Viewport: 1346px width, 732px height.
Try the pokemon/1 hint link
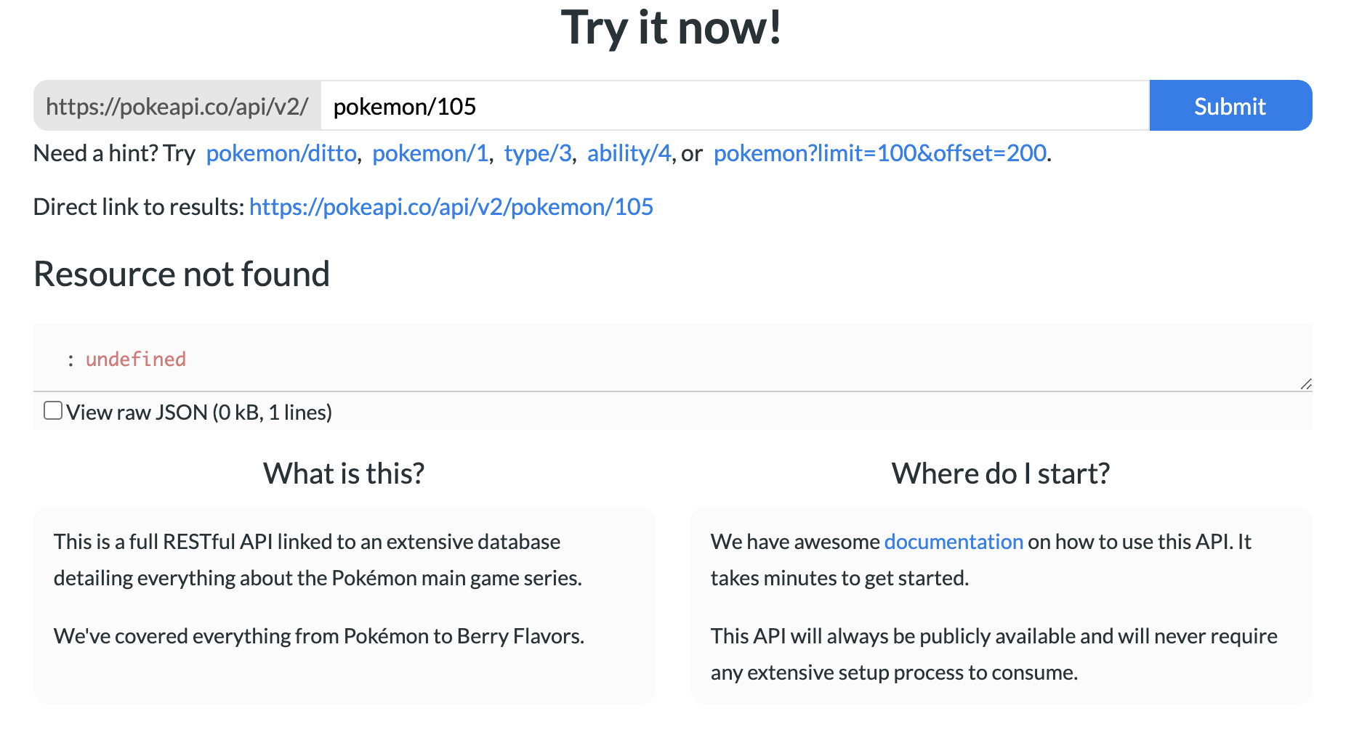tap(430, 153)
